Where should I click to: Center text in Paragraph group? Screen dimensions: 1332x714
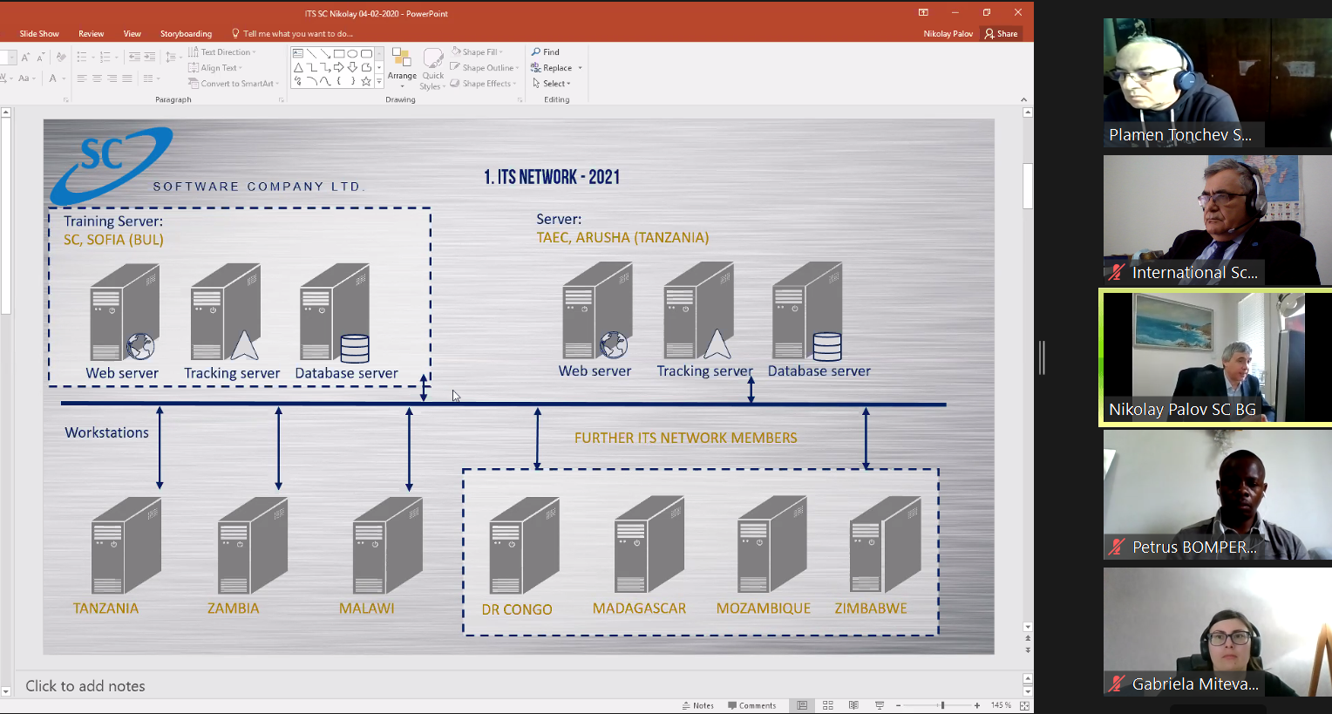[97, 78]
